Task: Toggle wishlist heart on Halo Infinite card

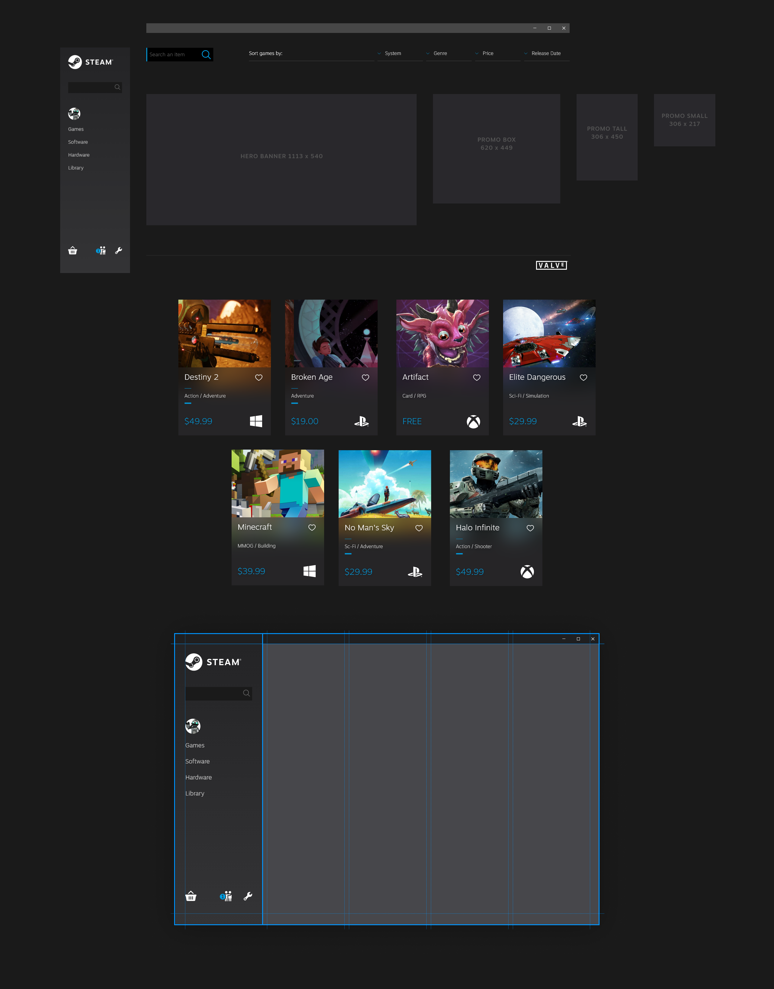Action: tap(530, 528)
